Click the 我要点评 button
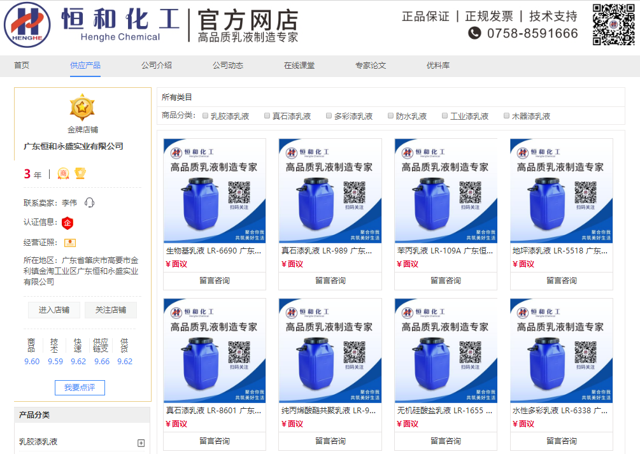The width and height of the screenshot is (640, 454). coord(80,387)
